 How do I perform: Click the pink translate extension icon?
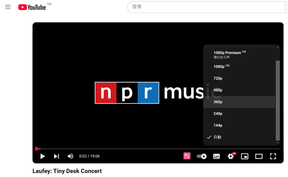pos(187,156)
